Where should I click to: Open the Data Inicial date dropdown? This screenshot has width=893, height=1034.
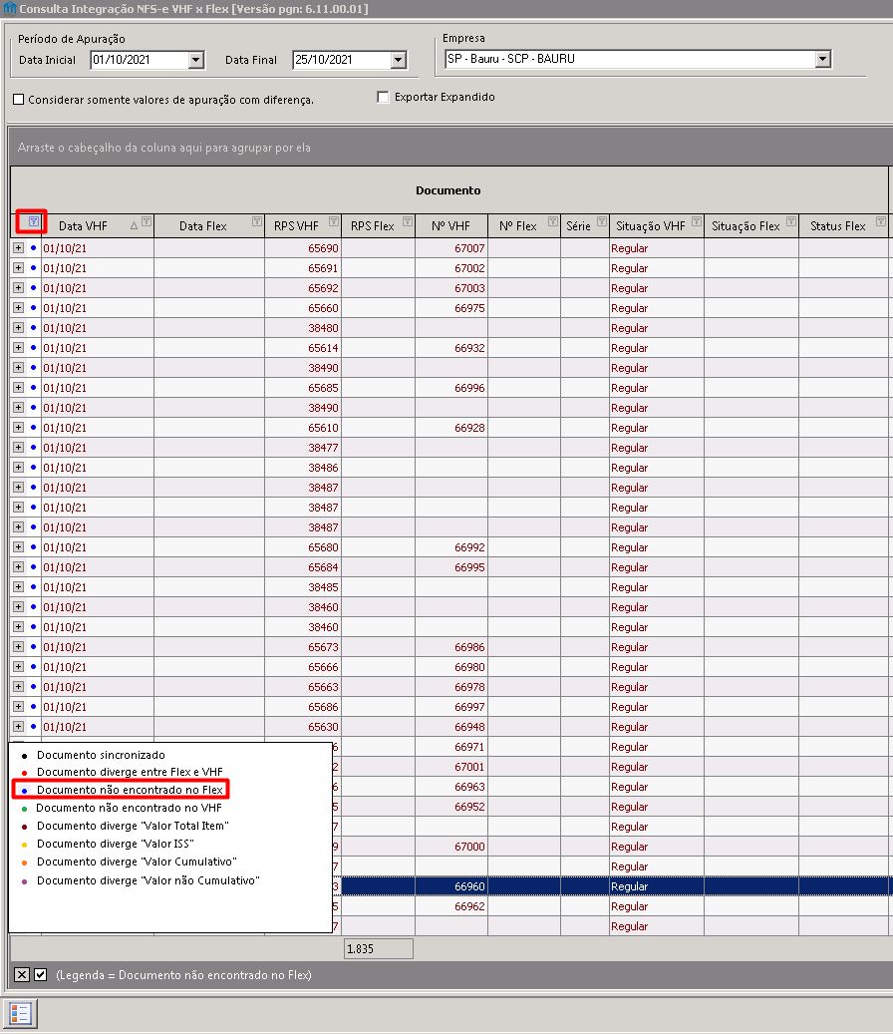195,60
